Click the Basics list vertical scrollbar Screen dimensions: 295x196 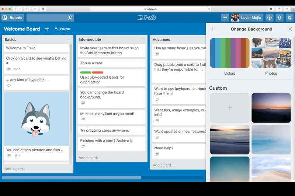click(x=71, y=88)
